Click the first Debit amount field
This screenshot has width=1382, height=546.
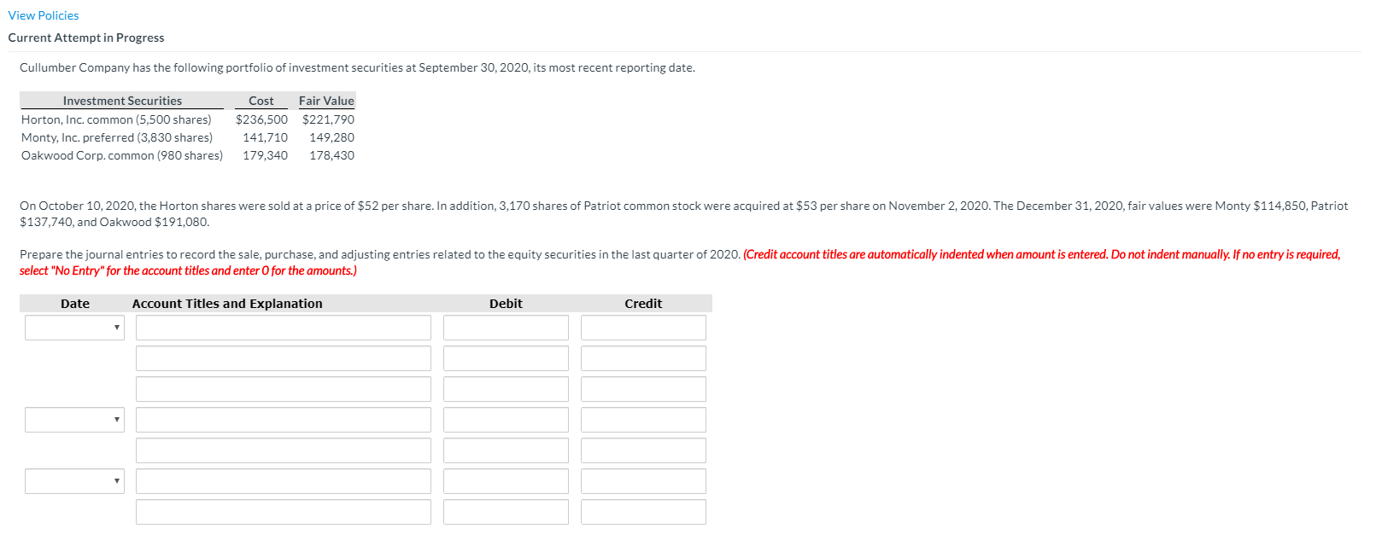(x=506, y=327)
